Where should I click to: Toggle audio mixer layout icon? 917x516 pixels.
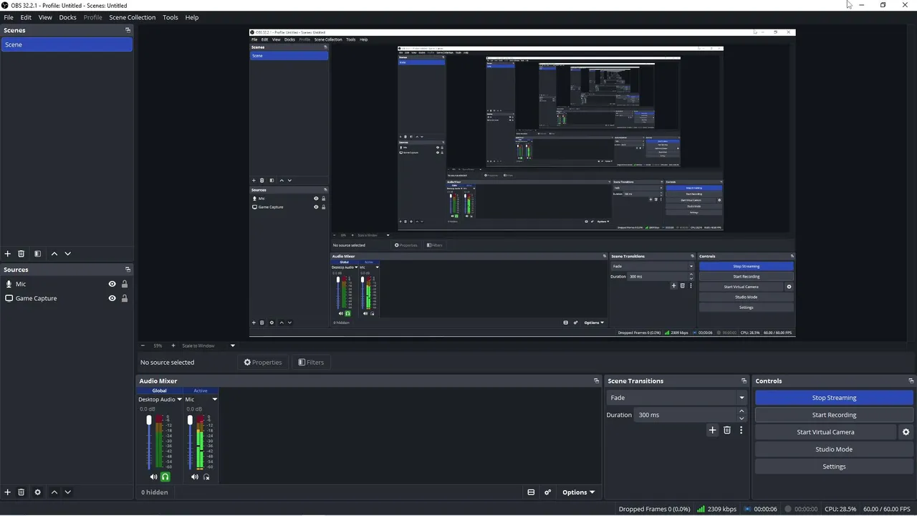pyautogui.click(x=531, y=492)
